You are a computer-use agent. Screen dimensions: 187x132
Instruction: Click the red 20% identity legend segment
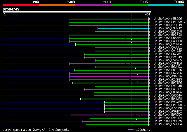21,5
